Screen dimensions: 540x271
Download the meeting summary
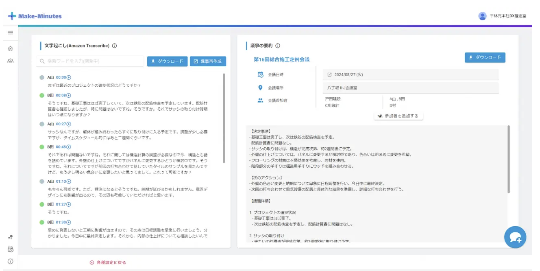click(x=485, y=58)
